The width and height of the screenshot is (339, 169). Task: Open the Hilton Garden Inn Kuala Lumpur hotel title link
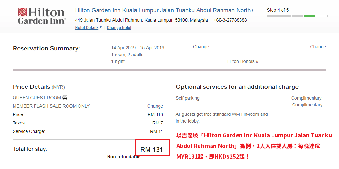[x=163, y=10]
